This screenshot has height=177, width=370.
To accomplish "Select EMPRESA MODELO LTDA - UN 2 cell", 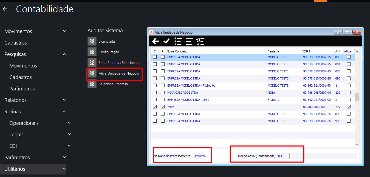I will [188, 100].
